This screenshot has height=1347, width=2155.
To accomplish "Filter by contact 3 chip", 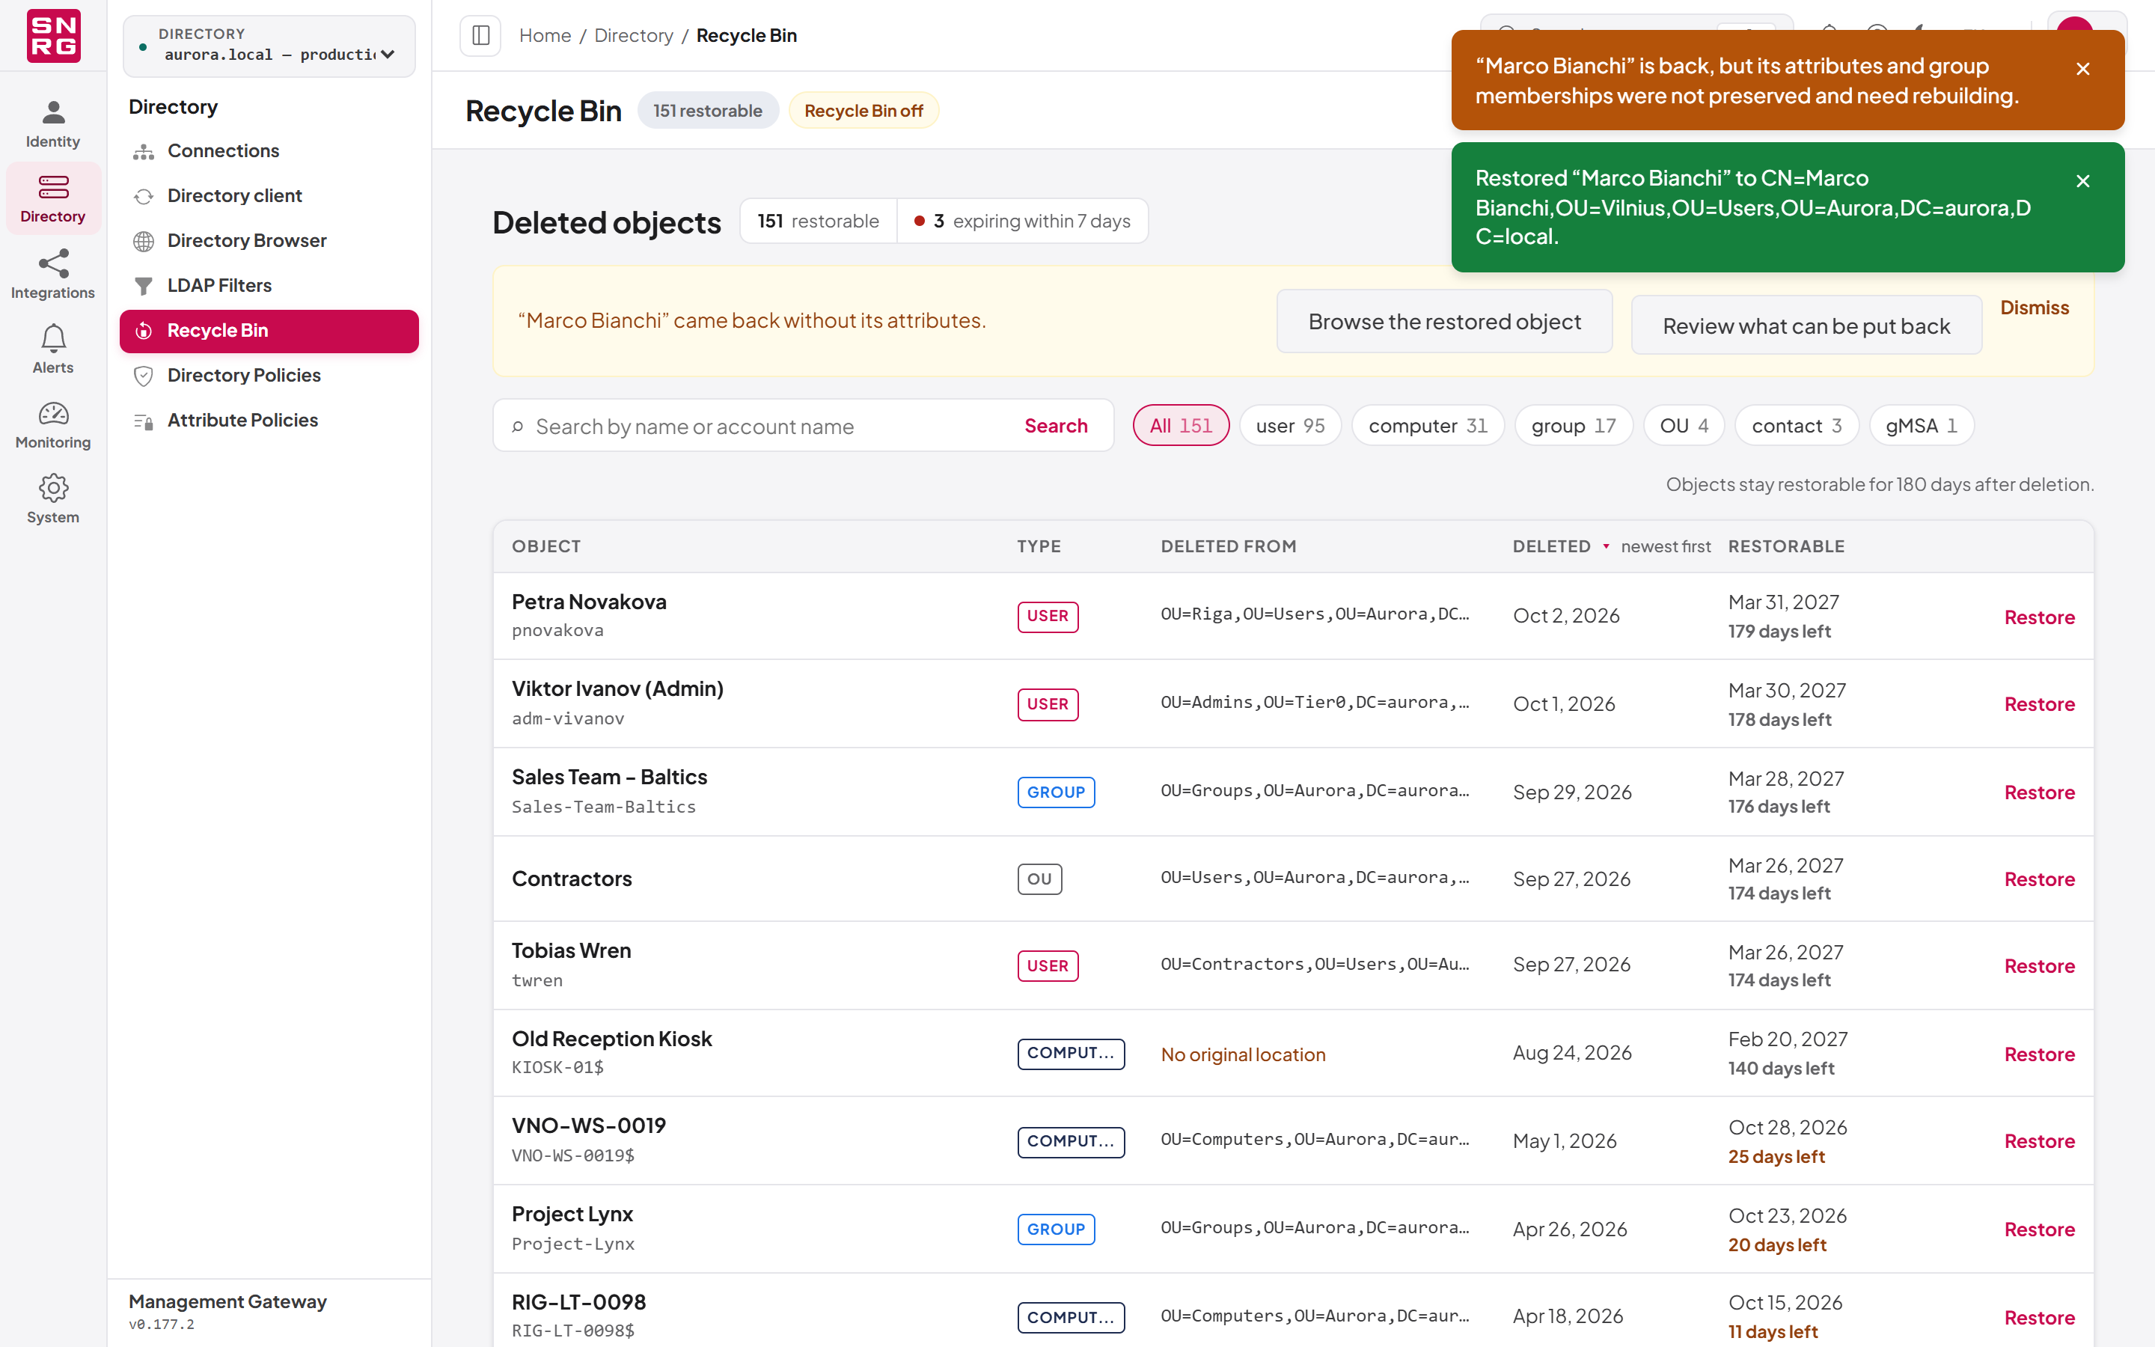I will [x=1796, y=426].
